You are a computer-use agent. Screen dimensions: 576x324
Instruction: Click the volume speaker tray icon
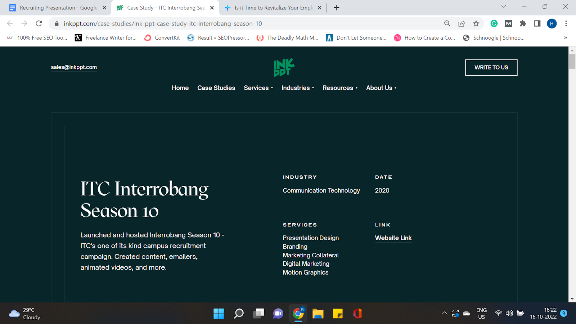[509, 313]
